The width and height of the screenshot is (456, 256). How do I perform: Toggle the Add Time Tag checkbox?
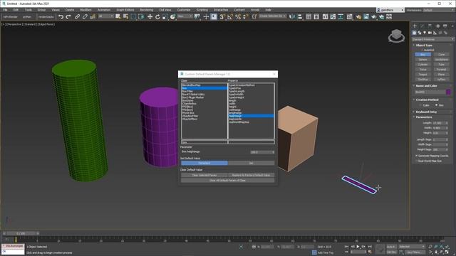click(x=314, y=252)
